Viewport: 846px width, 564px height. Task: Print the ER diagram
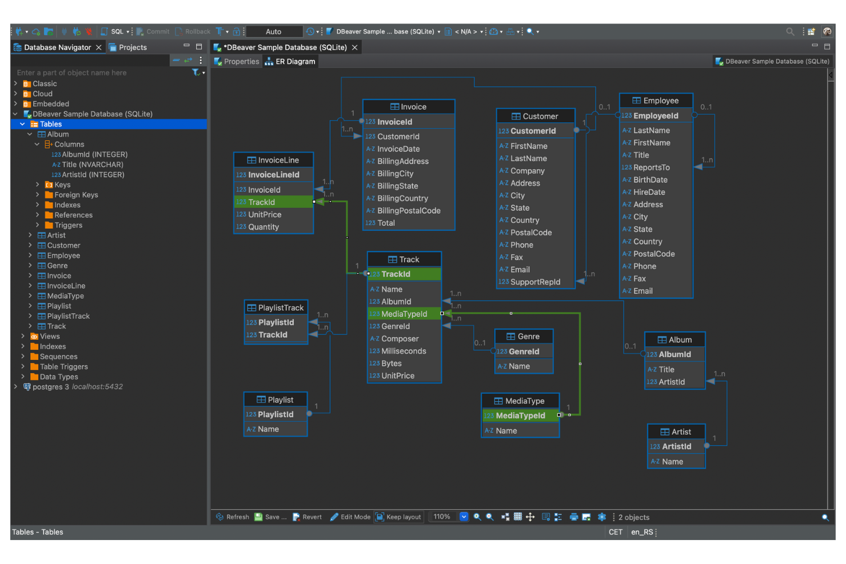[574, 517]
